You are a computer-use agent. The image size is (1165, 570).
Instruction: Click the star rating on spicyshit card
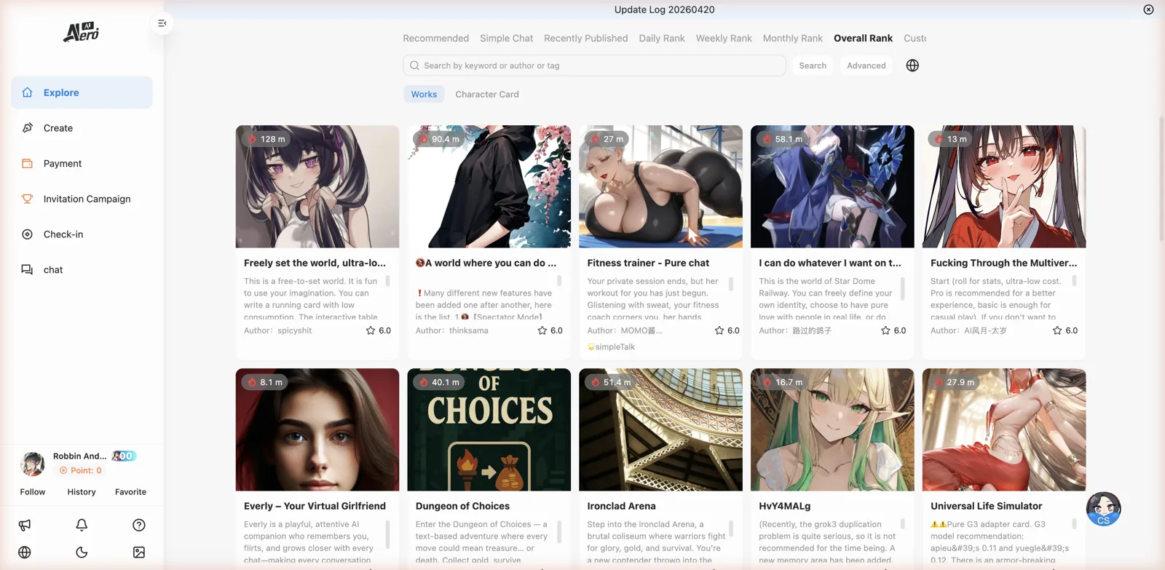(378, 330)
